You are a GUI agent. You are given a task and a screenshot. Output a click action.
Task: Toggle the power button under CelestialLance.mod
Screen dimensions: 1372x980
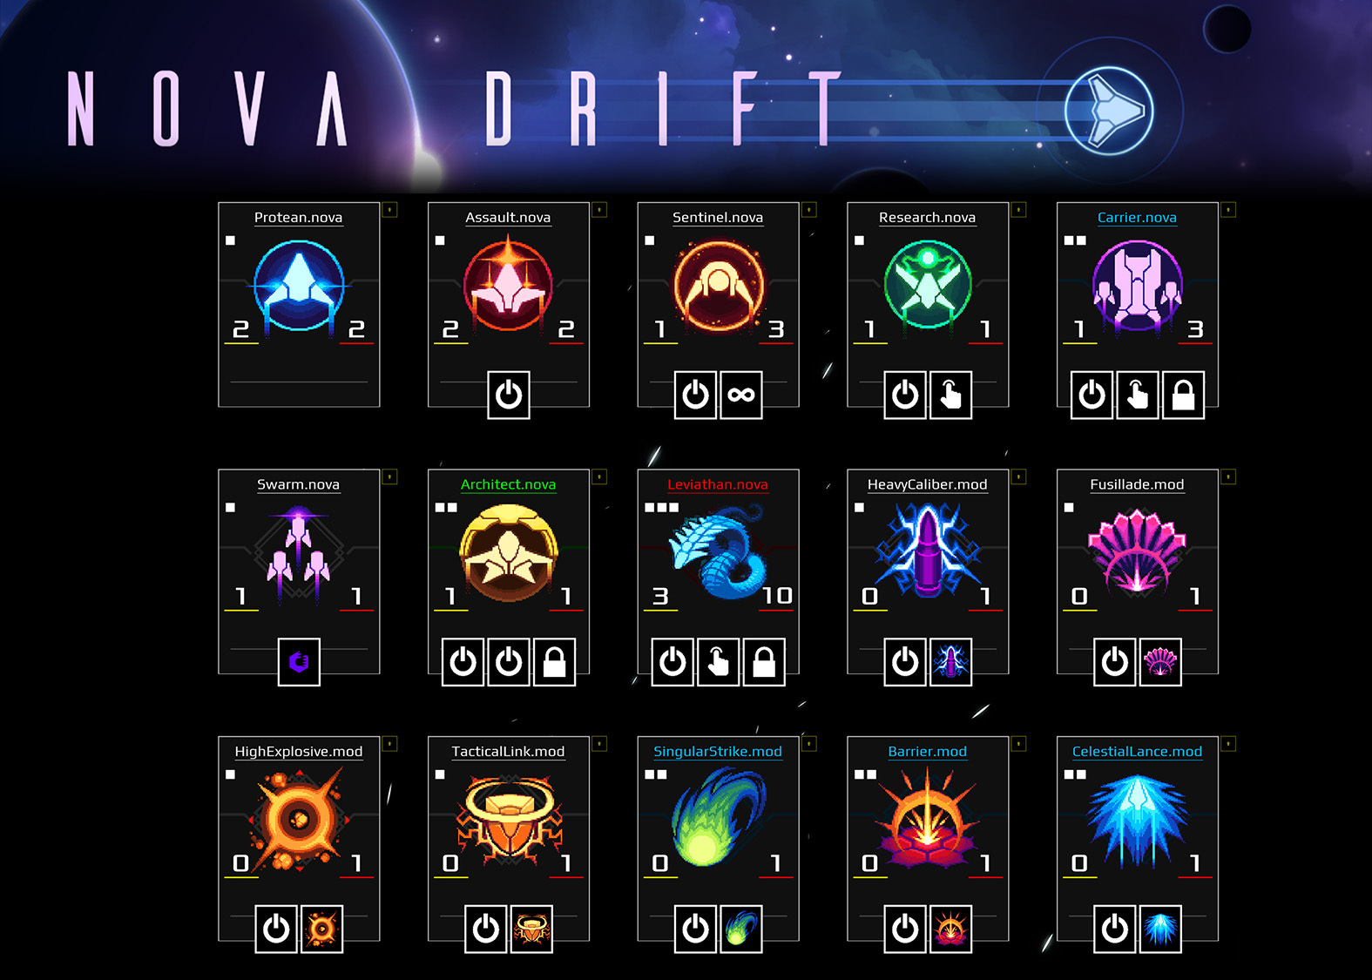1115,929
